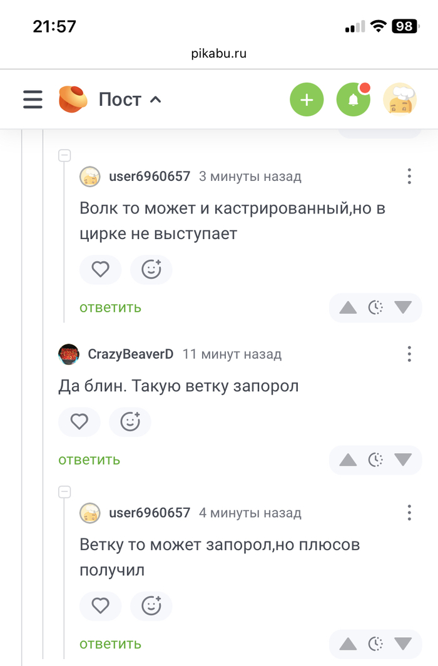
Task: Save the Ветку comment for later (clock icon)
Action: click(375, 643)
